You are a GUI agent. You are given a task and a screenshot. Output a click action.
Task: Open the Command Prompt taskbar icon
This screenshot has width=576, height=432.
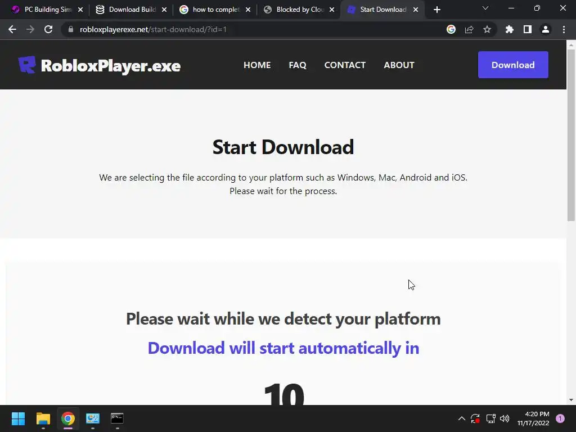(117, 418)
